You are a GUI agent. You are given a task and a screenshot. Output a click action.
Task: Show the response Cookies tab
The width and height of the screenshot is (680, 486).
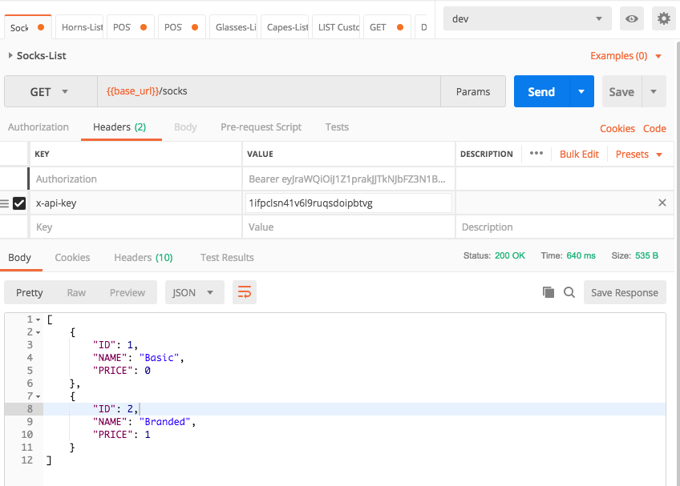(72, 257)
